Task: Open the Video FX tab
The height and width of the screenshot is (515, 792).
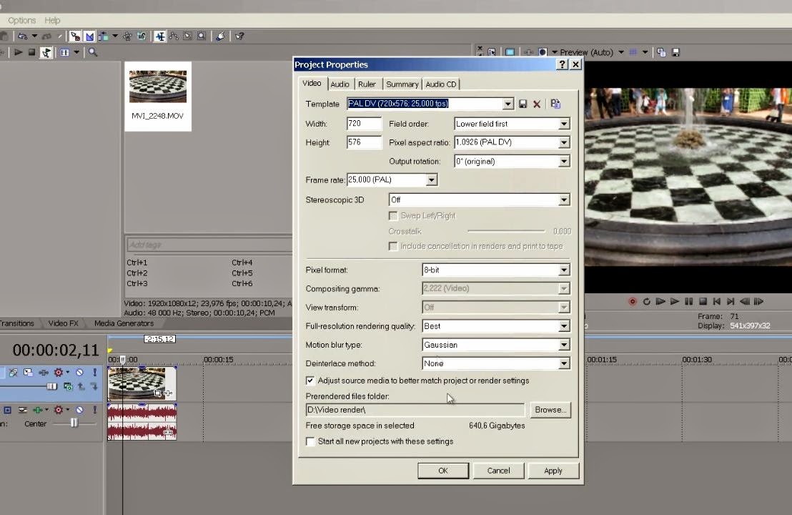Action: (x=63, y=323)
